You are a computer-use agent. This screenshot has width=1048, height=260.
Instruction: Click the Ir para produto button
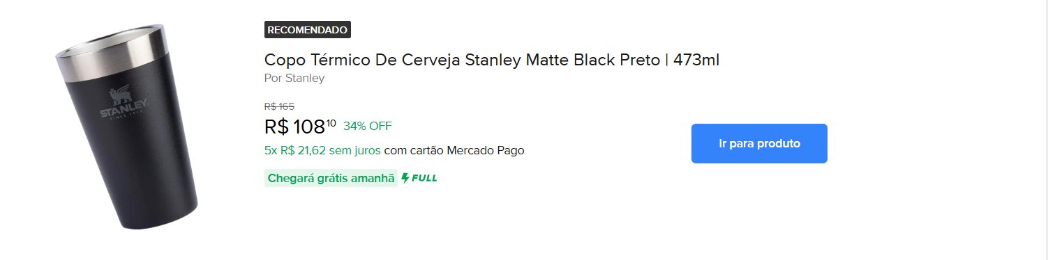click(x=759, y=144)
